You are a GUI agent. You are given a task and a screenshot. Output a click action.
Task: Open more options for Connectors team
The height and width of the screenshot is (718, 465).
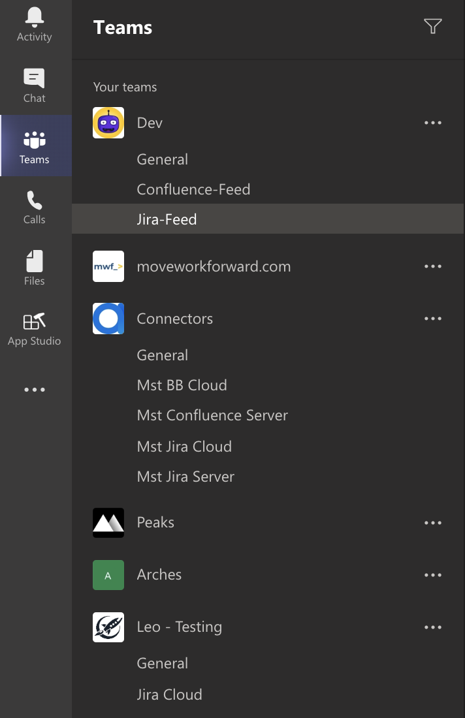click(x=433, y=319)
